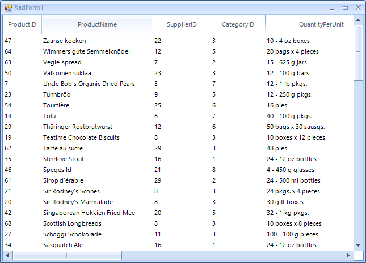Click the Sasquatch Ale row
The image size is (366, 263).
178,245
